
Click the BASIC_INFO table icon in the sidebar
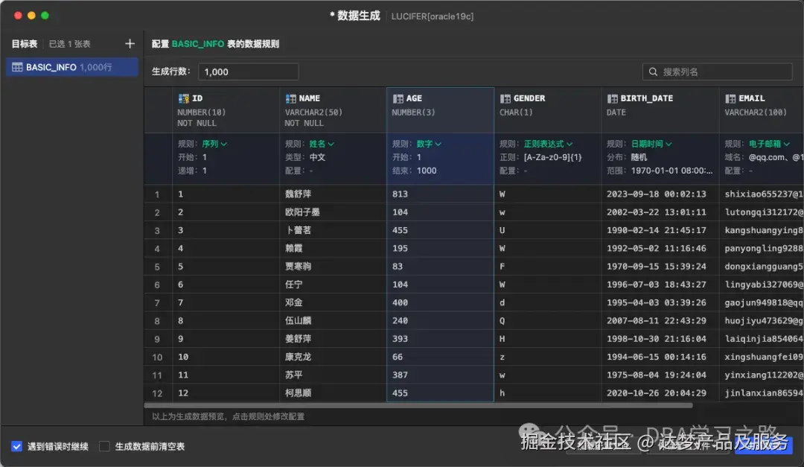pyautogui.click(x=16, y=67)
